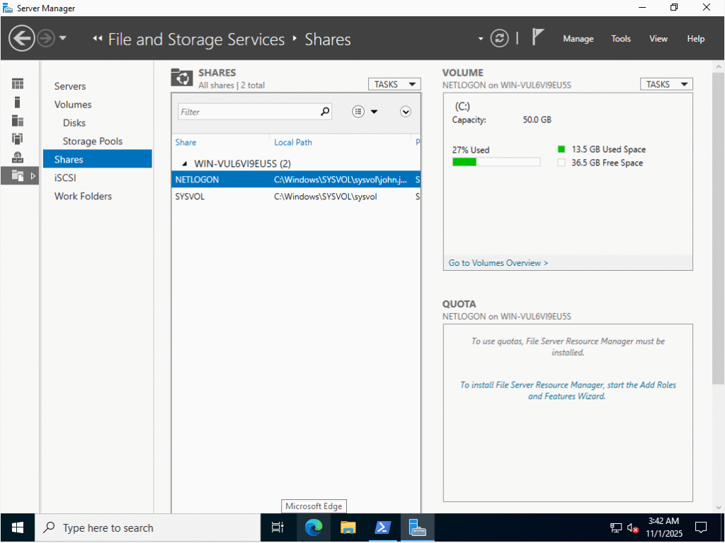Click the Go to Volumes Overview link
725x543 pixels.
point(498,263)
